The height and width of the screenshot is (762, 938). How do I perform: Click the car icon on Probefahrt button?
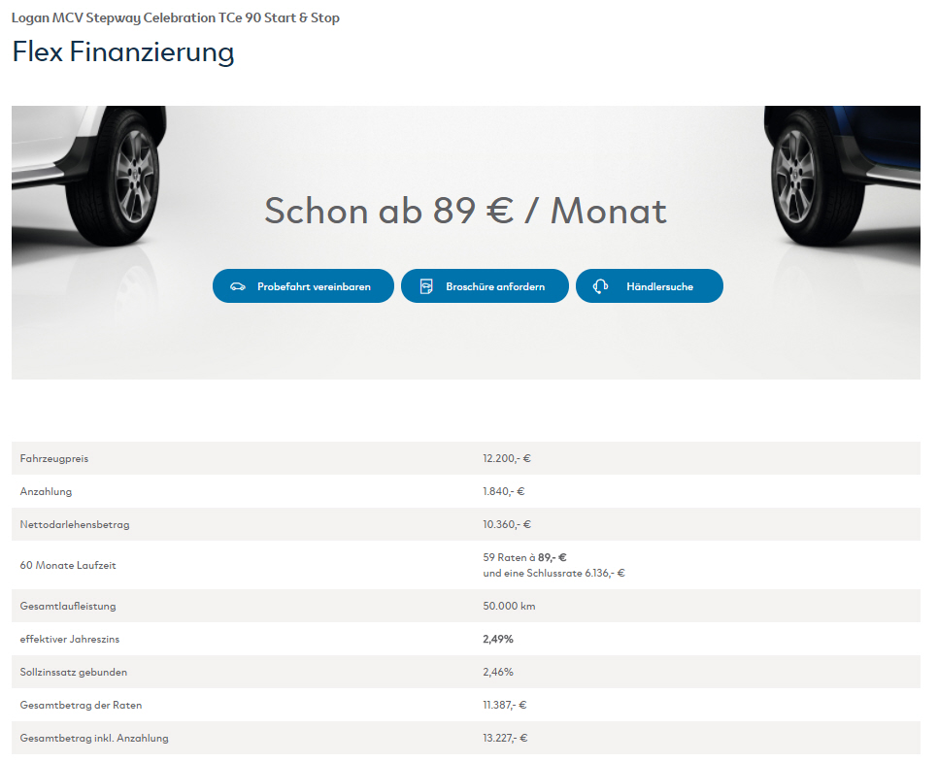pos(238,286)
